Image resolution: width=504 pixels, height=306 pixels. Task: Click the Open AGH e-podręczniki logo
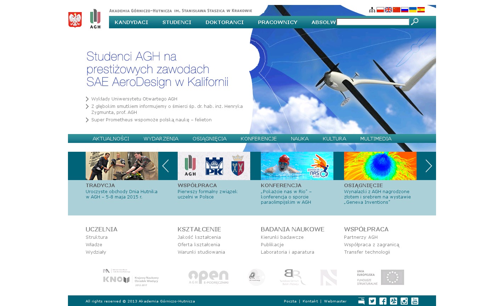point(208,277)
